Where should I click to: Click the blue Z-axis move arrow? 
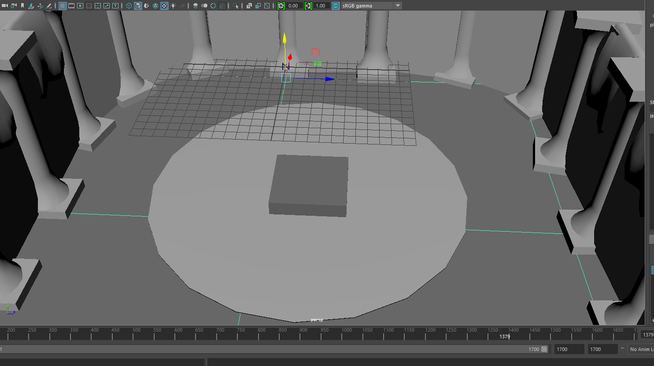tap(330, 79)
